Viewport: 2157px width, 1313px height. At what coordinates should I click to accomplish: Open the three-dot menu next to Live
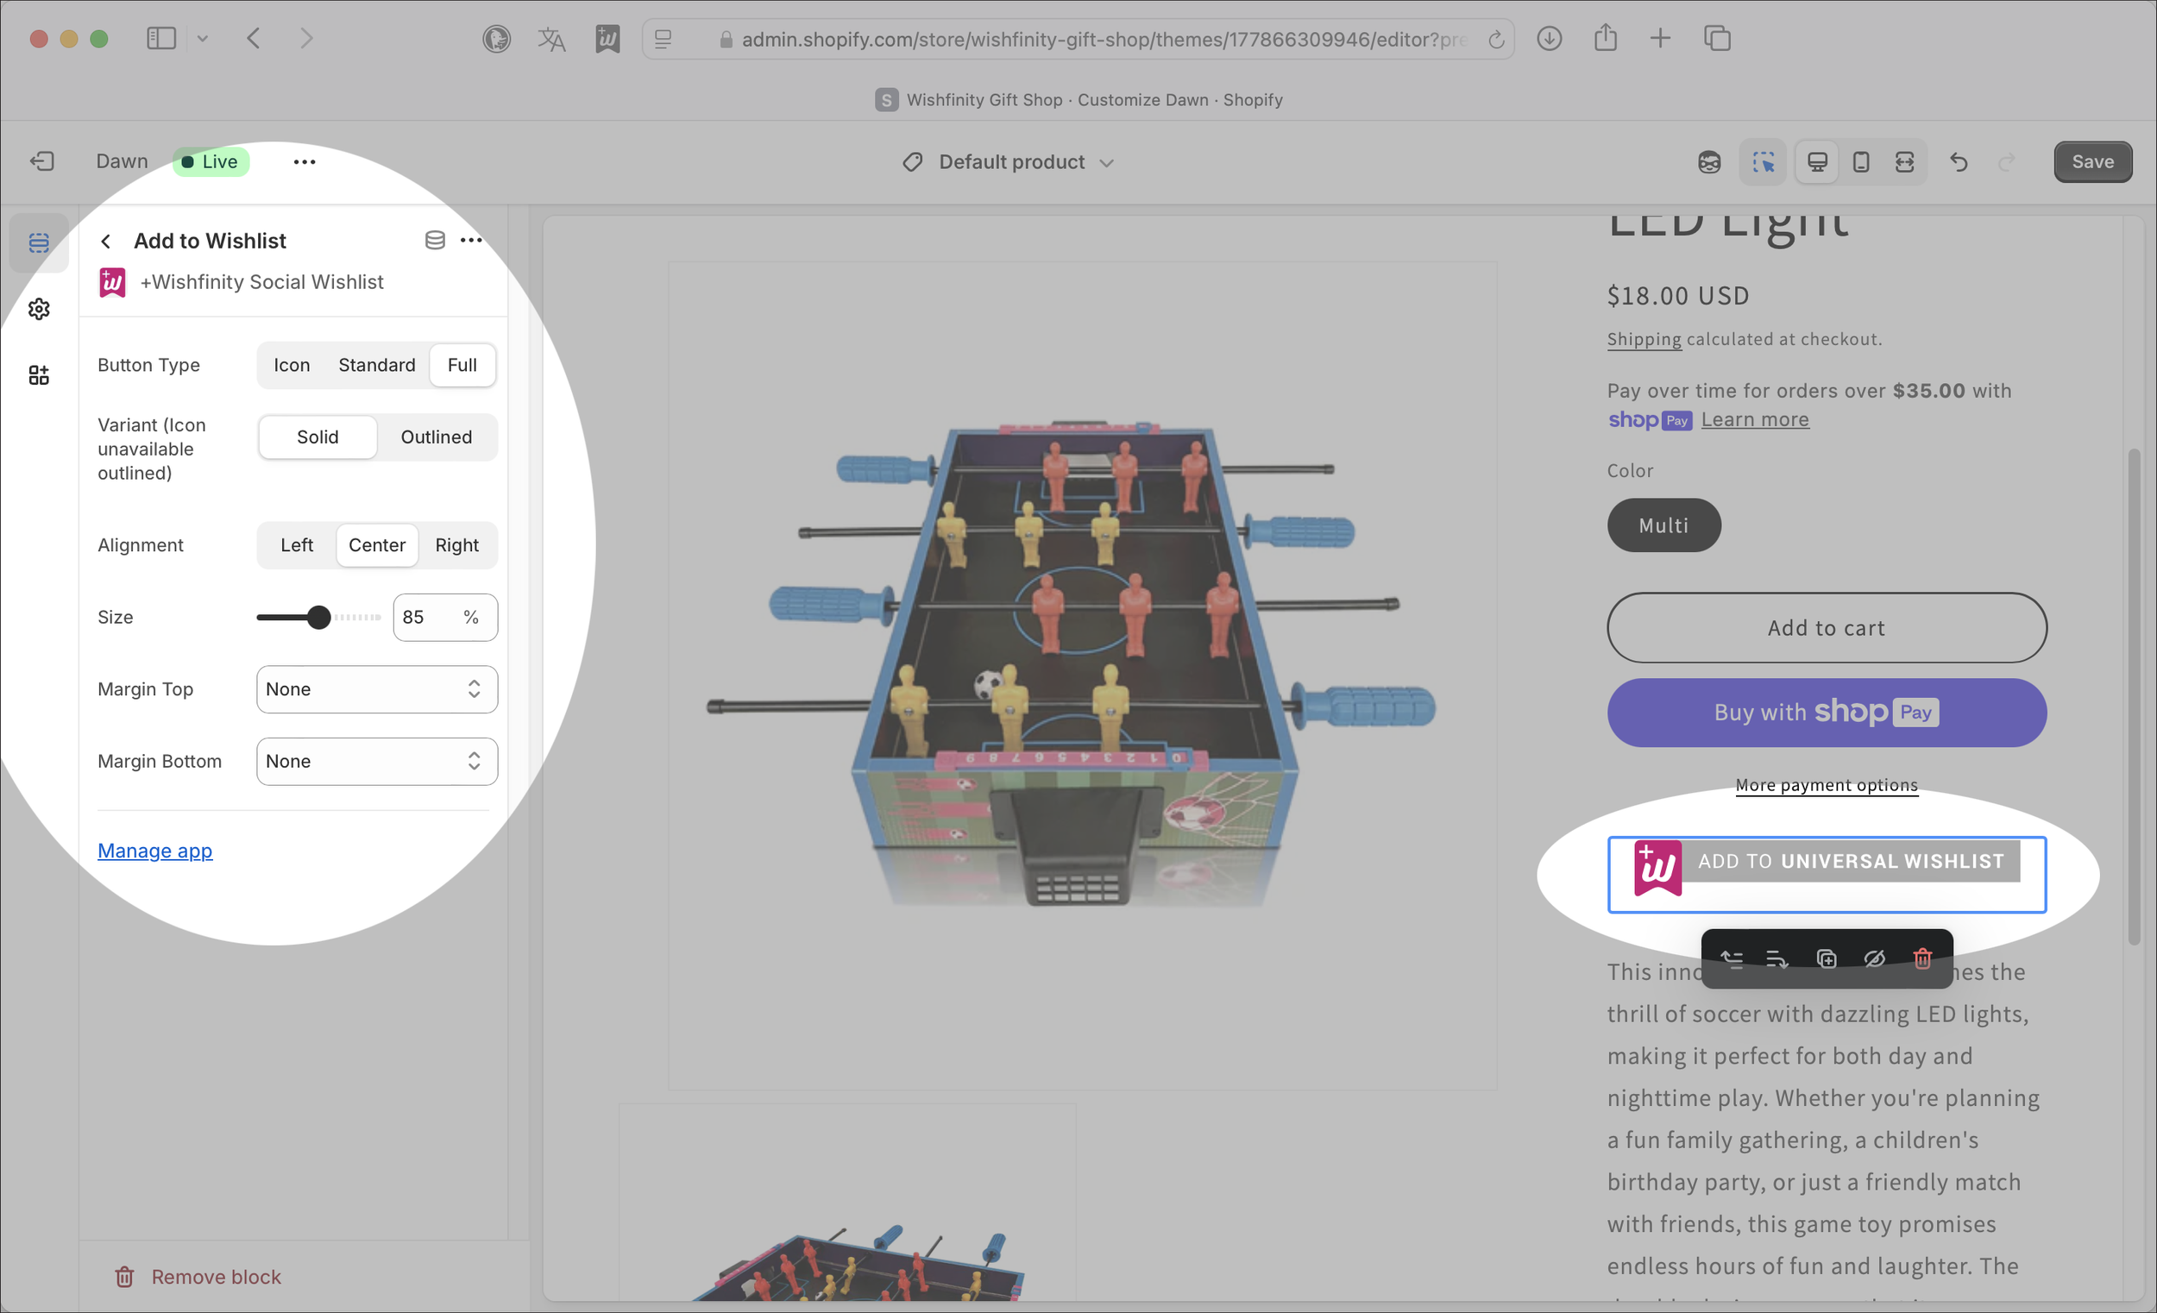click(304, 162)
